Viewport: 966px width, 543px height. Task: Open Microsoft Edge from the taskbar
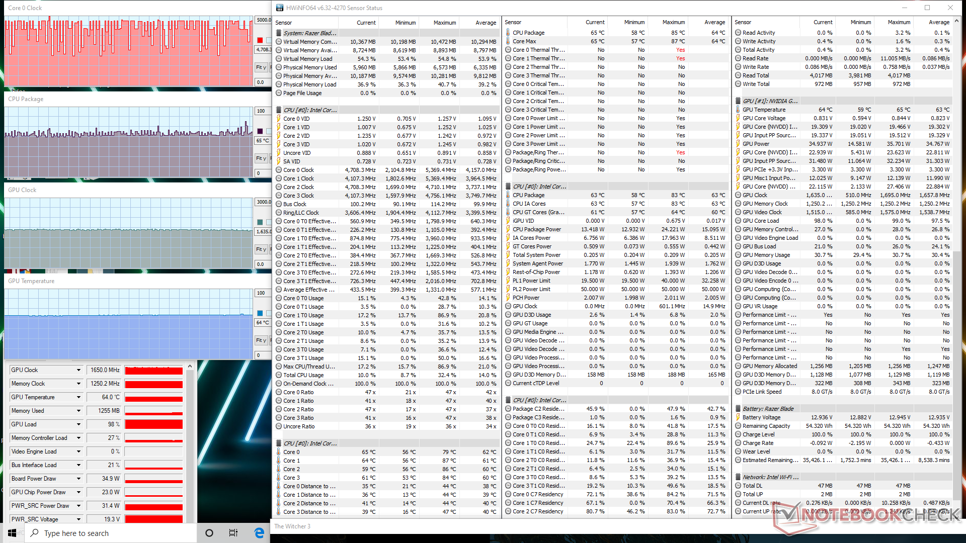pos(259,533)
